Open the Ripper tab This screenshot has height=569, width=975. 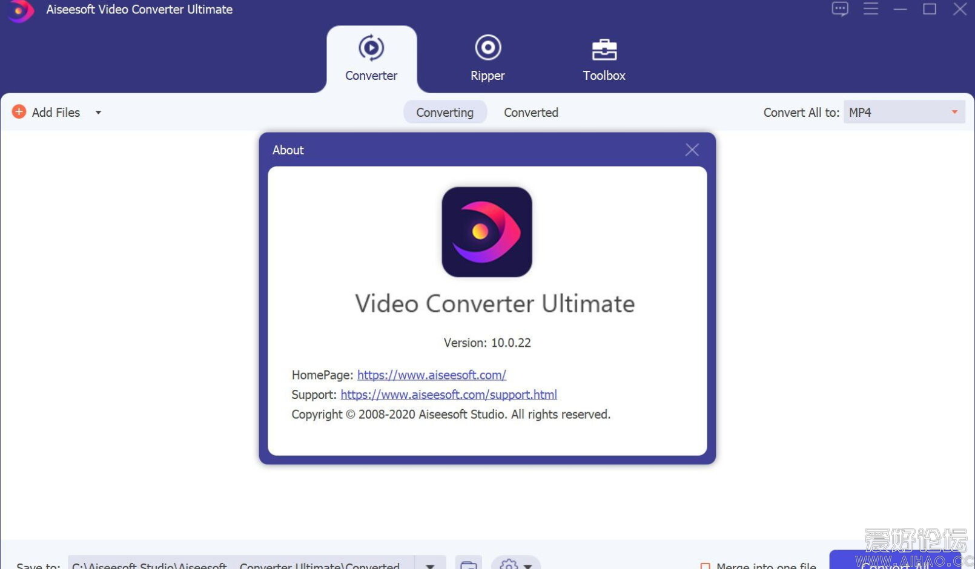point(487,59)
